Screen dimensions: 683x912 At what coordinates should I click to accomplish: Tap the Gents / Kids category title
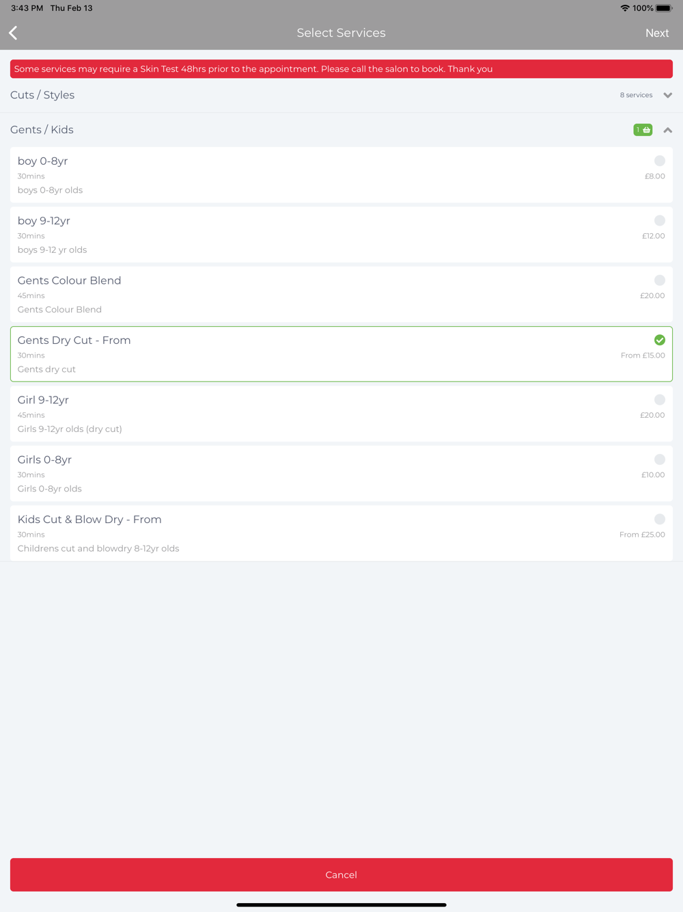pyautogui.click(x=42, y=130)
